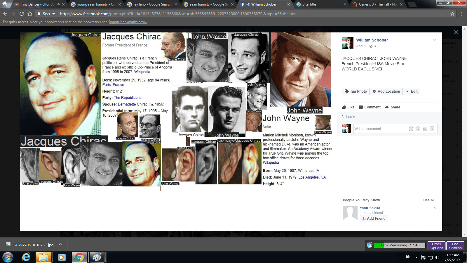
Task: Dismiss the Yann Seleka friend suggestion
Action: tap(435, 208)
